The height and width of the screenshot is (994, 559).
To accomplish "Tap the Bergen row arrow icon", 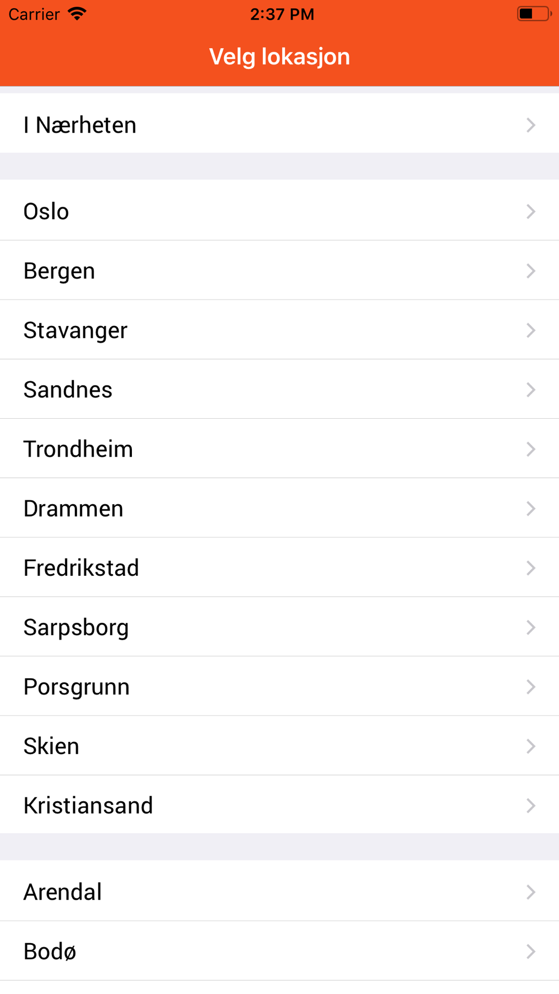I will pyautogui.click(x=530, y=271).
